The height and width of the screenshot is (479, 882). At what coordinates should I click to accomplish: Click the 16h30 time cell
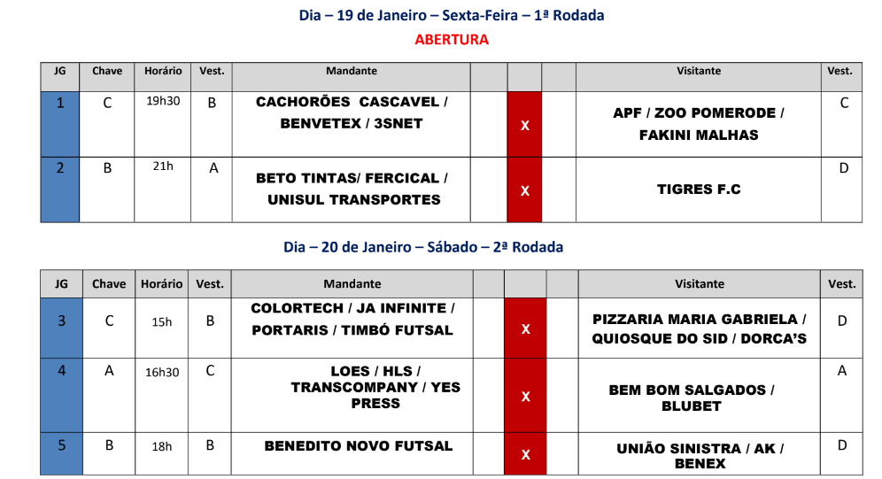[x=162, y=372]
